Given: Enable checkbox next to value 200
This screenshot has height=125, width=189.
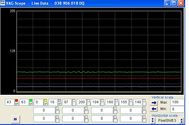Looking at the screenshot, I should tap(88, 104).
